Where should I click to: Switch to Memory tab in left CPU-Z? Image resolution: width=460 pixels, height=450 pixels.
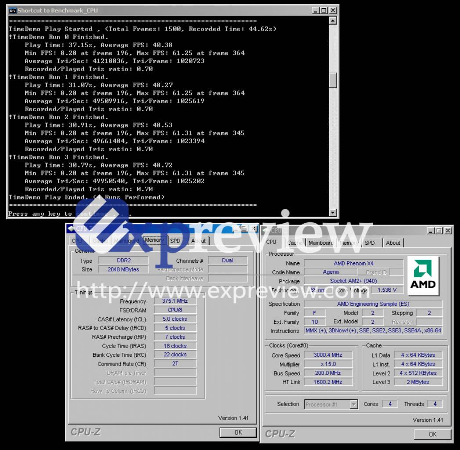coord(154,240)
